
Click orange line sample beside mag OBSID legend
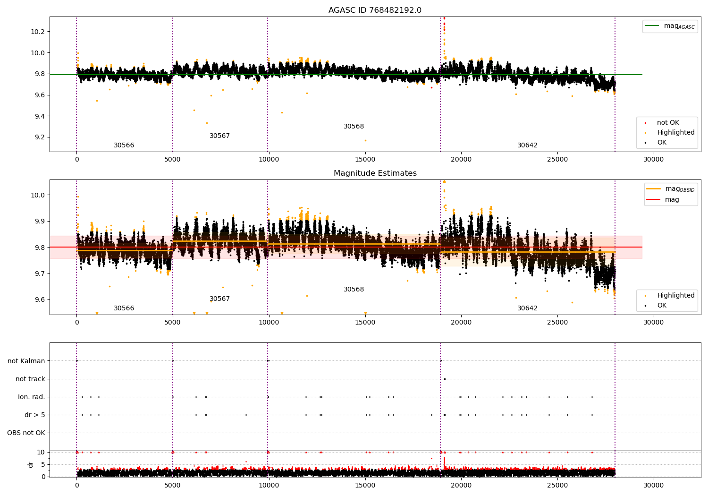pyautogui.click(x=654, y=189)
